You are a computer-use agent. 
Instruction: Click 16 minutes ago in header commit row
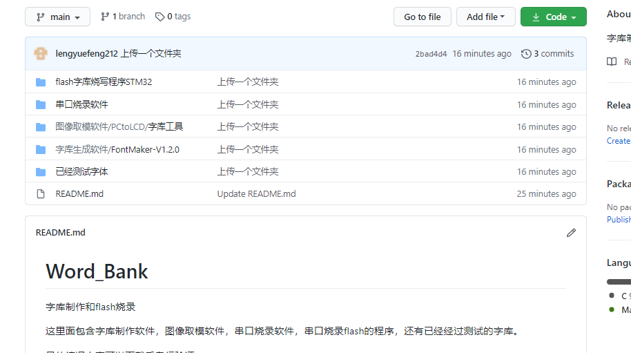click(x=482, y=53)
